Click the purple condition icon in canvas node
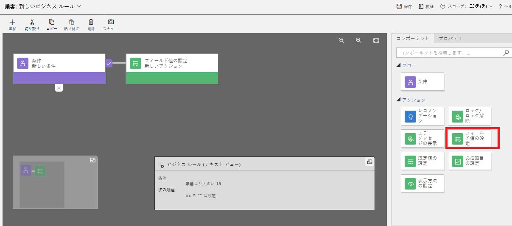This screenshot has height=226, width=512. (22, 63)
